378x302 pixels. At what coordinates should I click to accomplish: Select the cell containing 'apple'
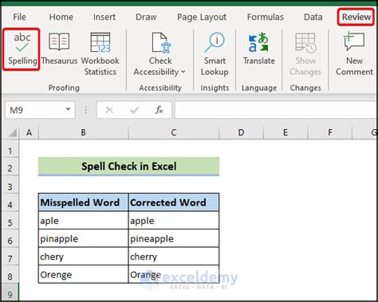tap(174, 221)
